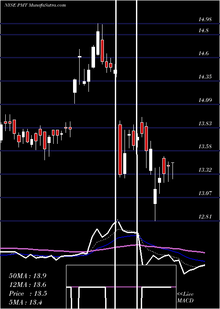Click the 13.32 price label
This screenshot has height=309, width=220.
pyautogui.click(x=205, y=170)
